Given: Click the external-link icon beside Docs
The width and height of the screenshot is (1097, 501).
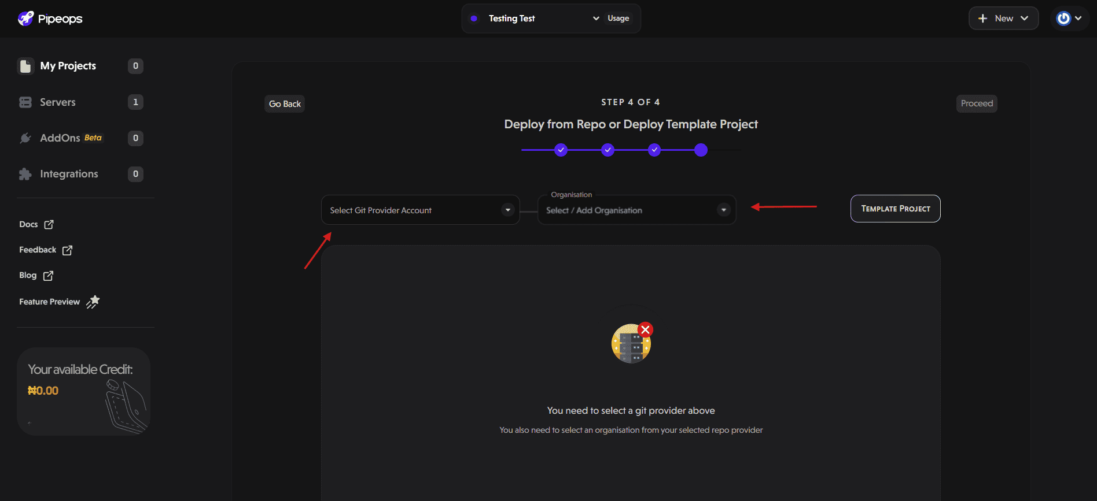Looking at the screenshot, I should coord(49,224).
